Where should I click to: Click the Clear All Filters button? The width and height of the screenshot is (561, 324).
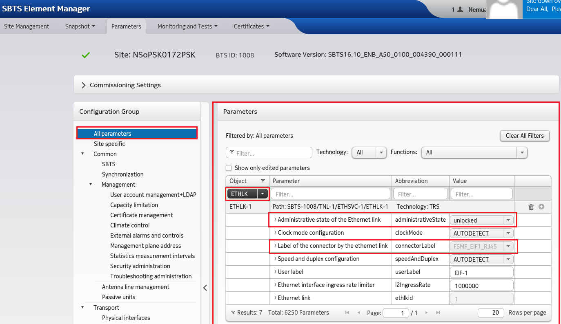tap(525, 136)
